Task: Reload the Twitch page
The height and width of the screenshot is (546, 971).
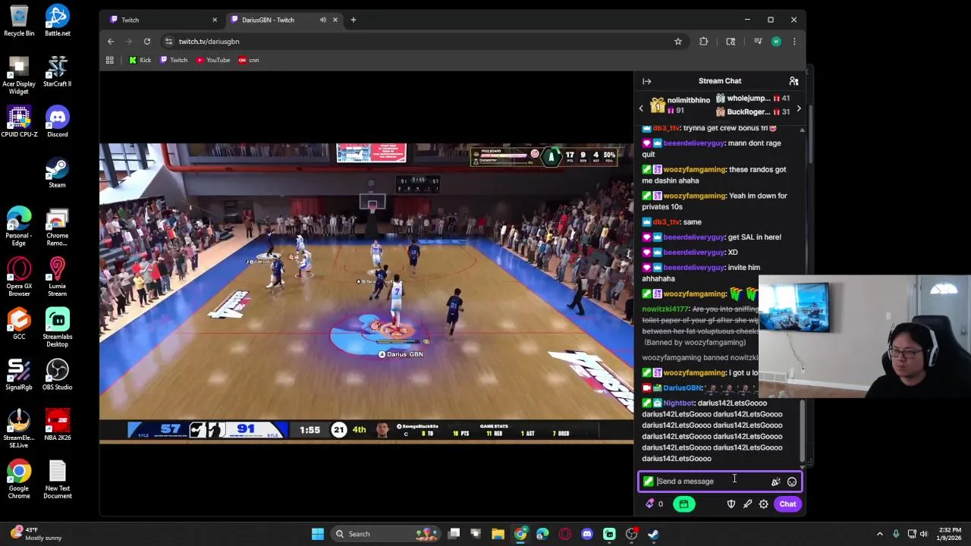Action: pos(147,42)
